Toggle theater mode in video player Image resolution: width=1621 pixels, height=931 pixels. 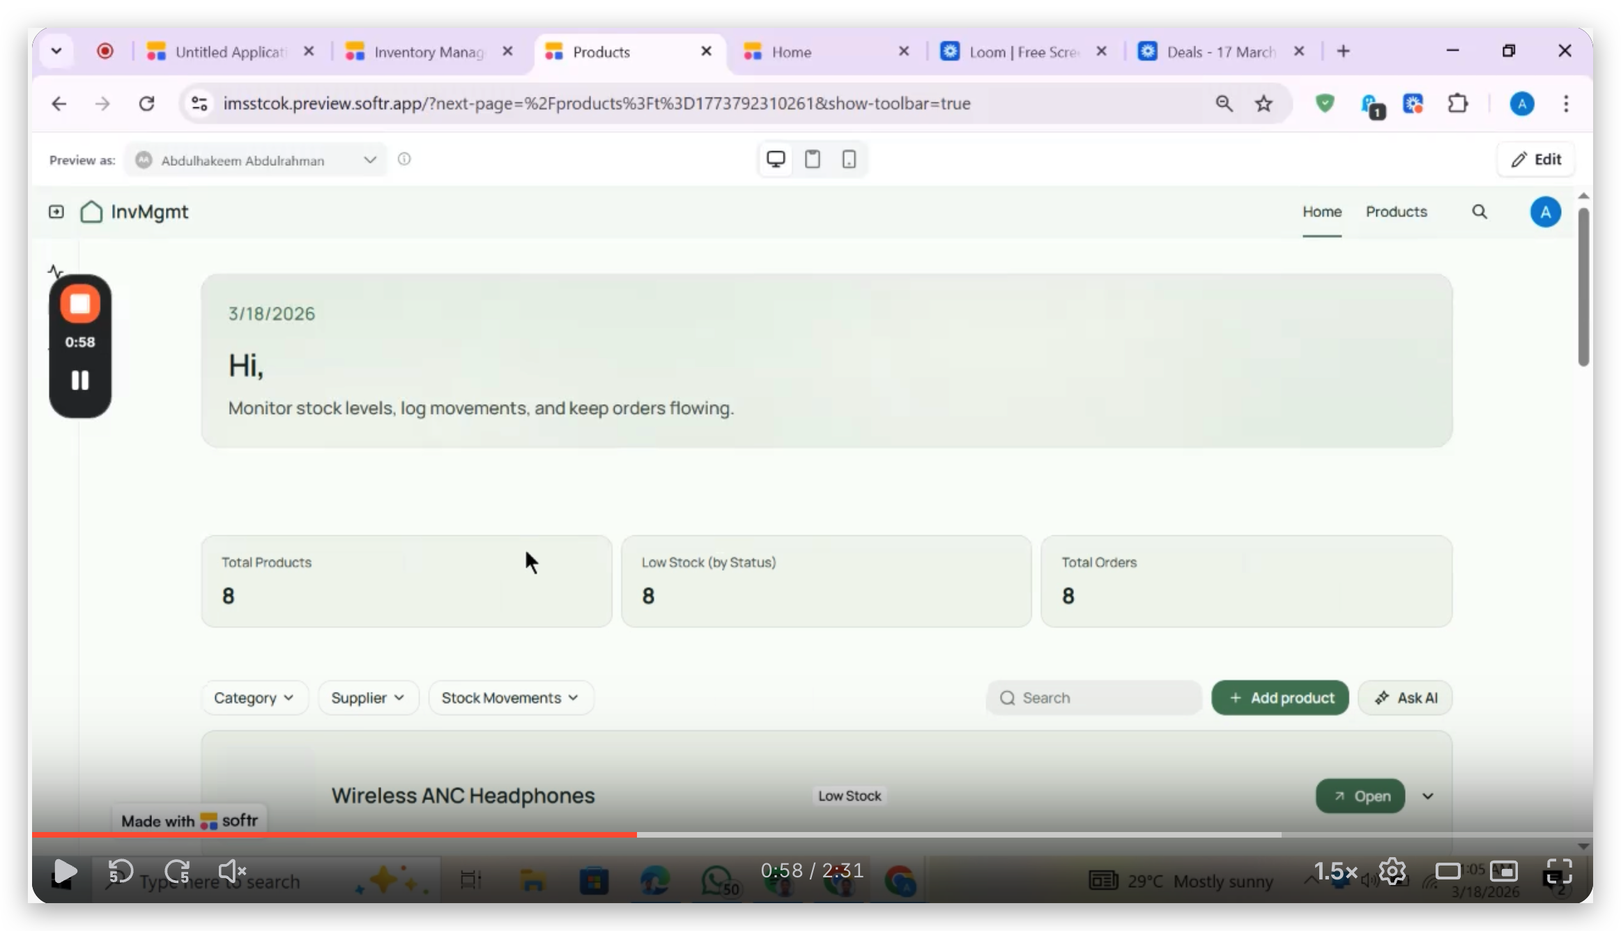[x=1448, y=871]
